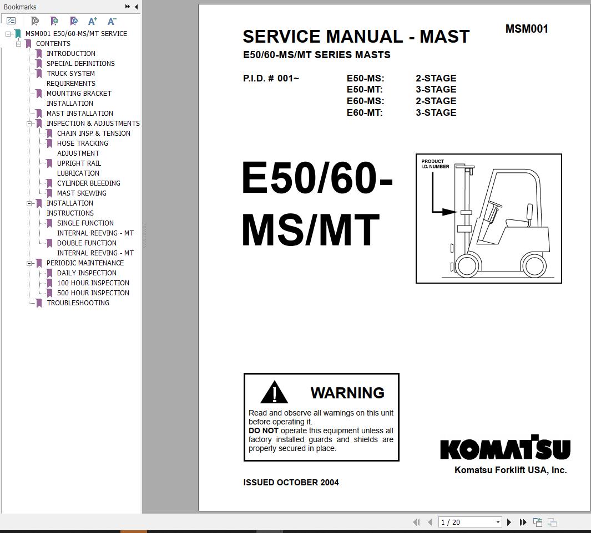
Task: Jump to the last page
Action: (x=522, y=522)
